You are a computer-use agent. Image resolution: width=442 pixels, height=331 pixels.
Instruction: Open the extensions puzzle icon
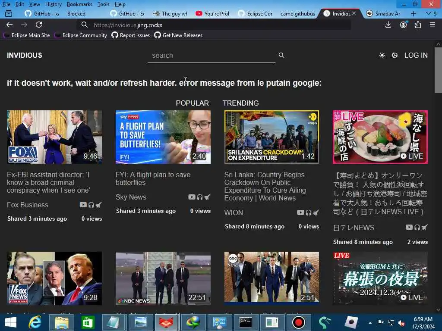point(418,25)
